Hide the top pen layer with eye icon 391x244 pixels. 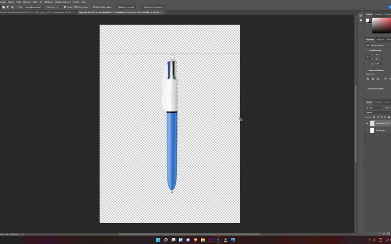tap(367, 123)
